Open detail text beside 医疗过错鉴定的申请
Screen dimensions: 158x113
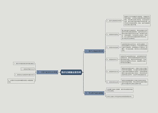click(x=137, y=21)
